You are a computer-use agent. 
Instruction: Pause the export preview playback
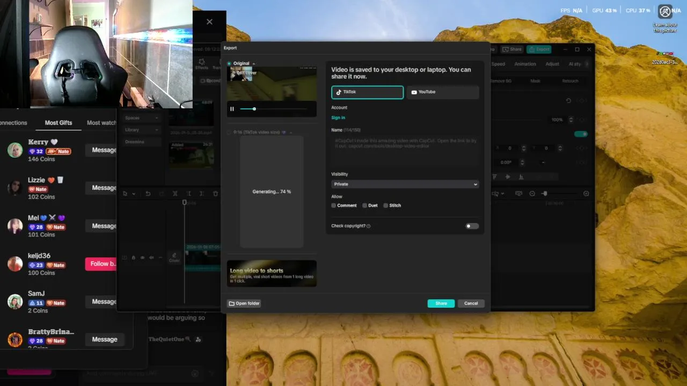[x=232, y=109]
